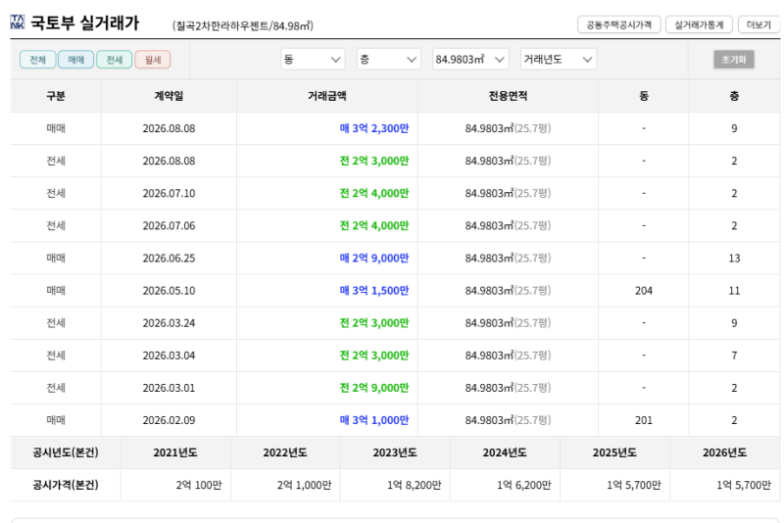The height and width of the screenshot is (523, 784).
Task: Click the TANK logo icon beside the title
Action: pyautogui.click(x=17, y=22)
